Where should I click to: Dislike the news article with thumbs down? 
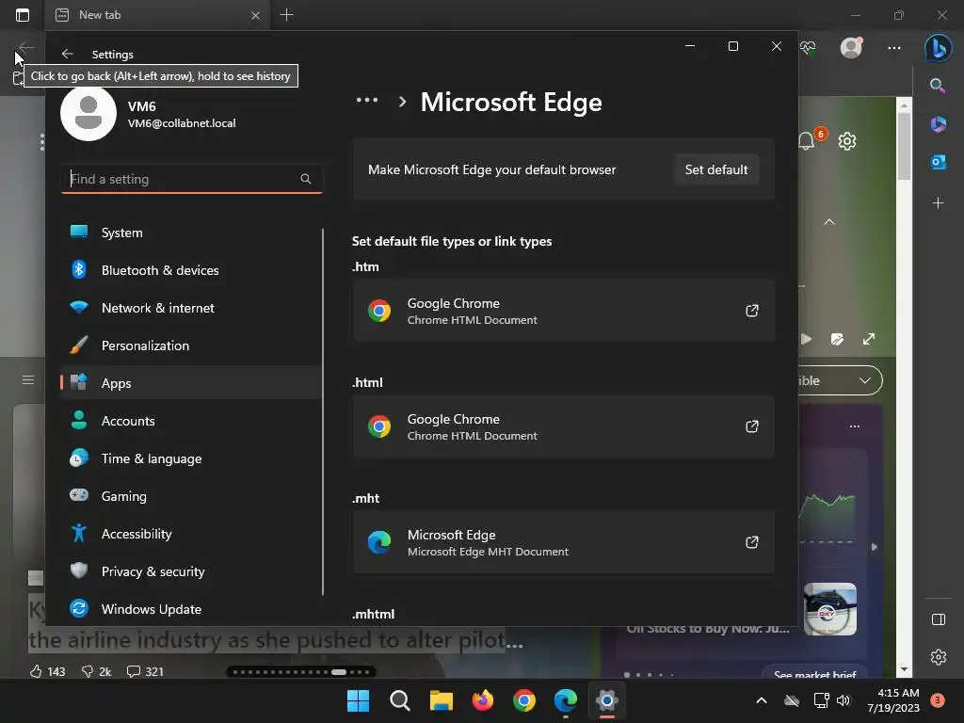coord(88,671)
